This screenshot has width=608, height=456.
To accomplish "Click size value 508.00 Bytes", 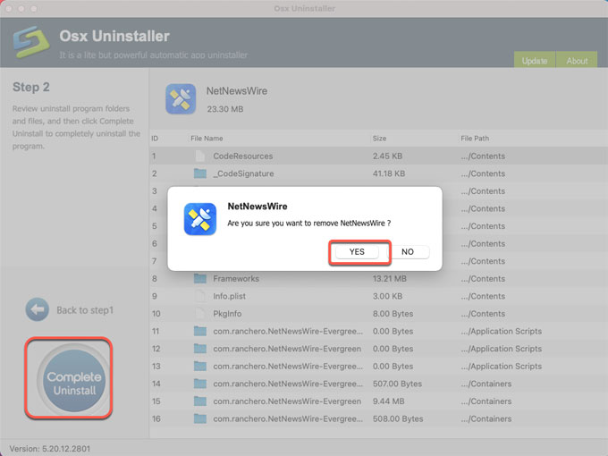I will tap(398, 418).
